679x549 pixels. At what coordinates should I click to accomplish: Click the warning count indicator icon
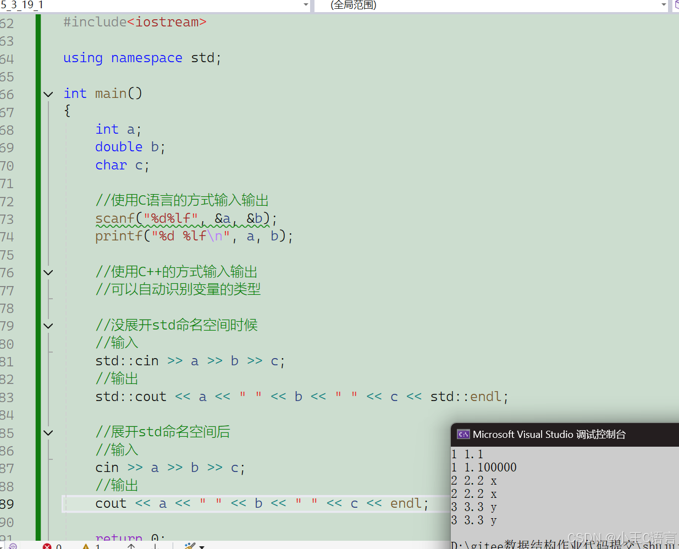86,546
